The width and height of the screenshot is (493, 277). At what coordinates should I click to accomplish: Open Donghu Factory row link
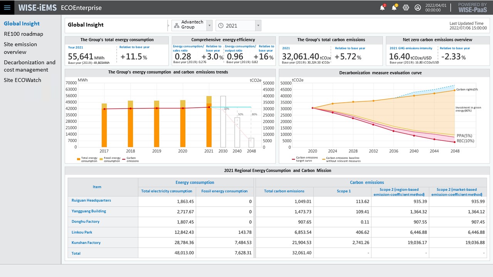pyautogui.click(x=86, y=221)
